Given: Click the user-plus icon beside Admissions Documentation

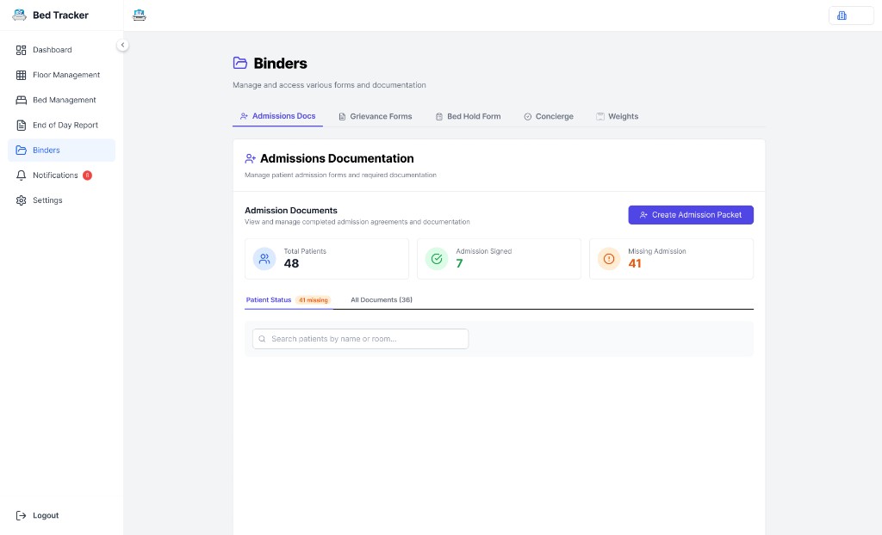Looking at the screenshot, I should (251, 159).
